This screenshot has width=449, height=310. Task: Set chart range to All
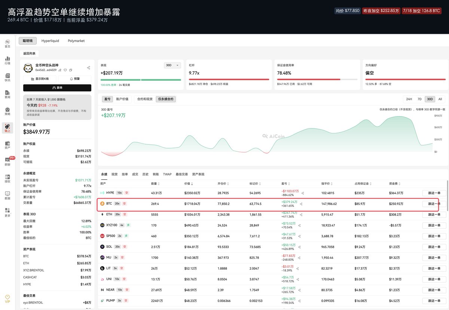point(440,99)
